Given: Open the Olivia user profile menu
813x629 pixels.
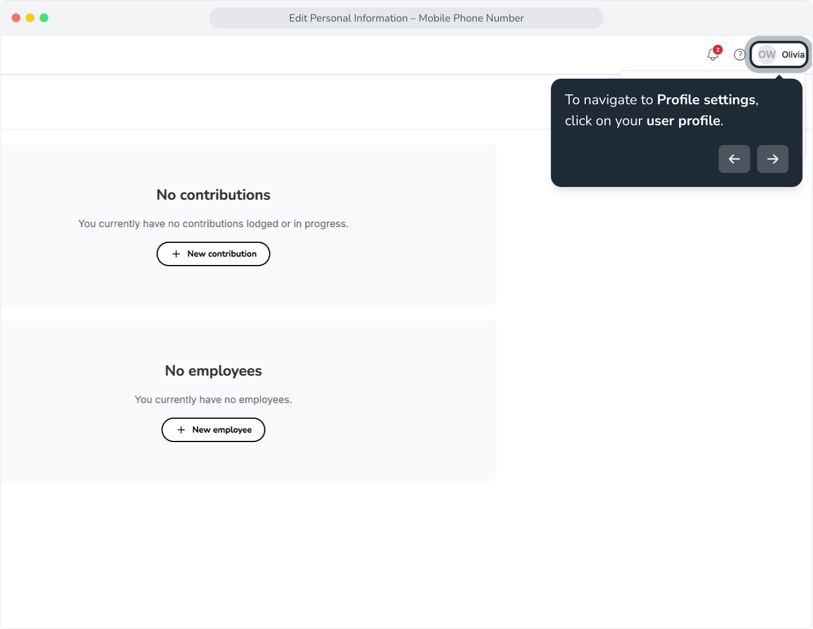Looking at the screenshot, I should click(x=779, y=55).
